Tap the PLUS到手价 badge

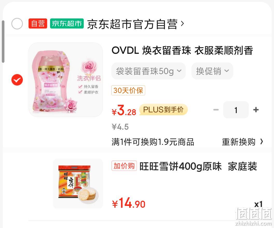(163, 110)
